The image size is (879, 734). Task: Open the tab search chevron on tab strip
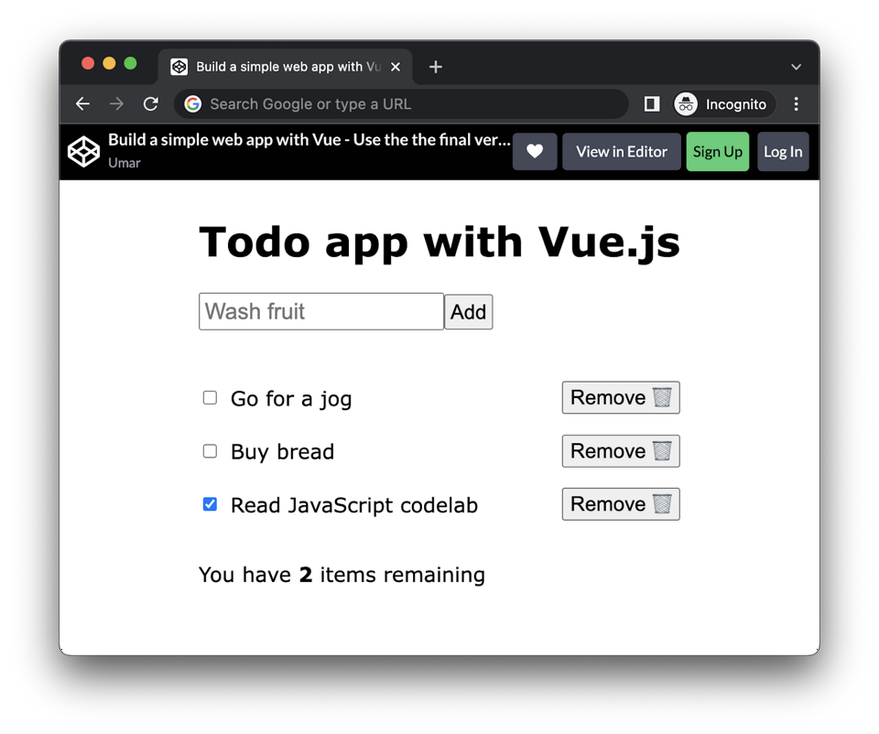[x=795, y=66]
